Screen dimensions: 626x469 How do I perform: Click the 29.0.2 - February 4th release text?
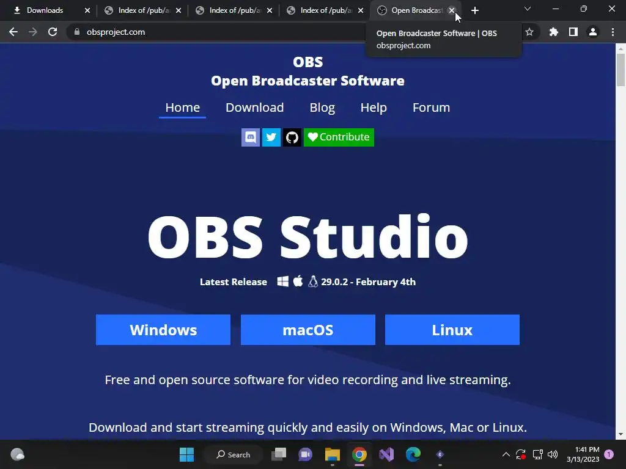tap(368, 282)
